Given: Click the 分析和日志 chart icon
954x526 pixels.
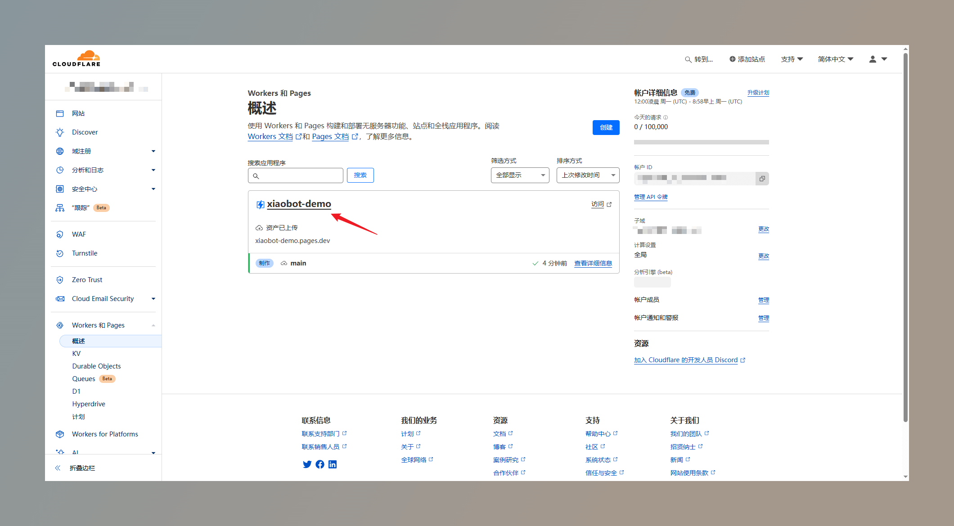Looking at the screenshot, I should click(x=60, y=170).
